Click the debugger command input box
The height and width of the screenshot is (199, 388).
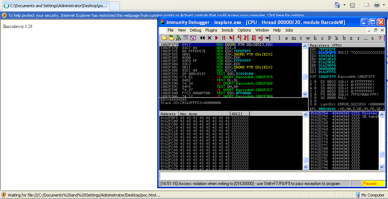click(x=272, y=176)
